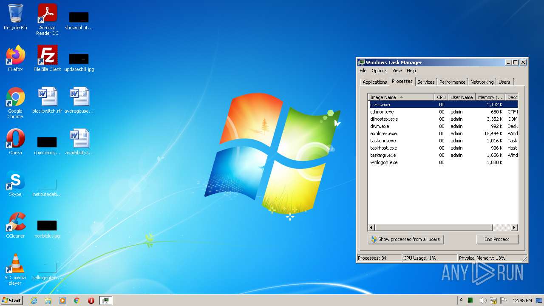The height and width of the screenshot is (306, 544).
Task: Sort processes by CPU column
Action: pos(441,97)
